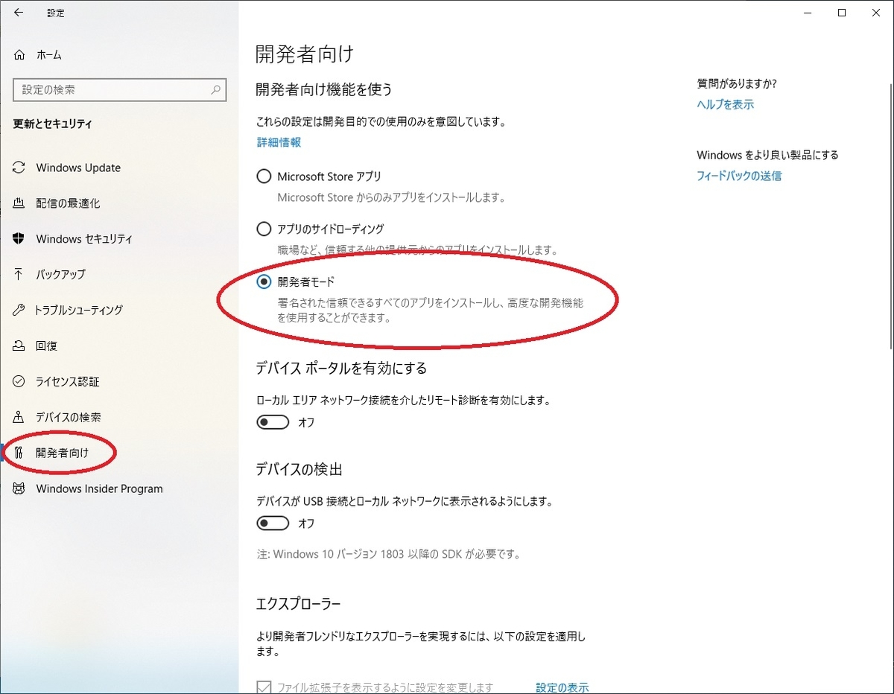Click the back arrow at top left
This screenshot has width=894, height=694.
tap(19, 13)
